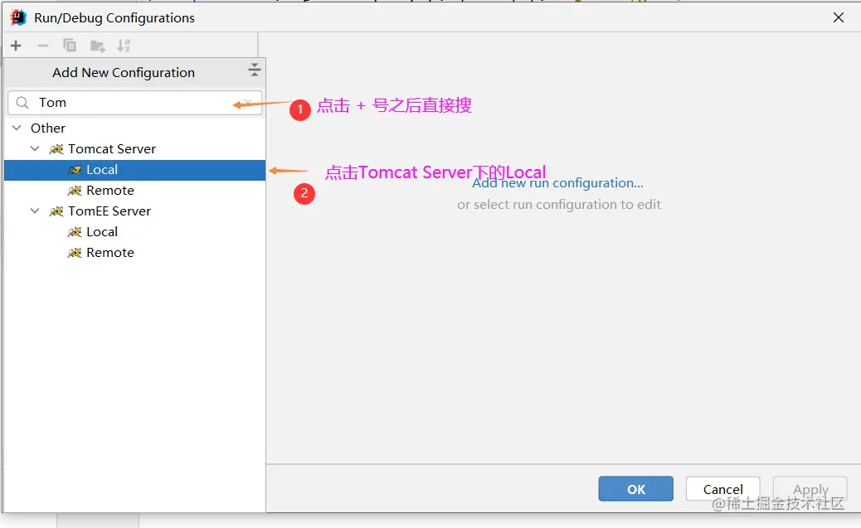Click the cat icon of Remote under TomEE Server
This screenshot has width=861, height=528.
[75, 253]
